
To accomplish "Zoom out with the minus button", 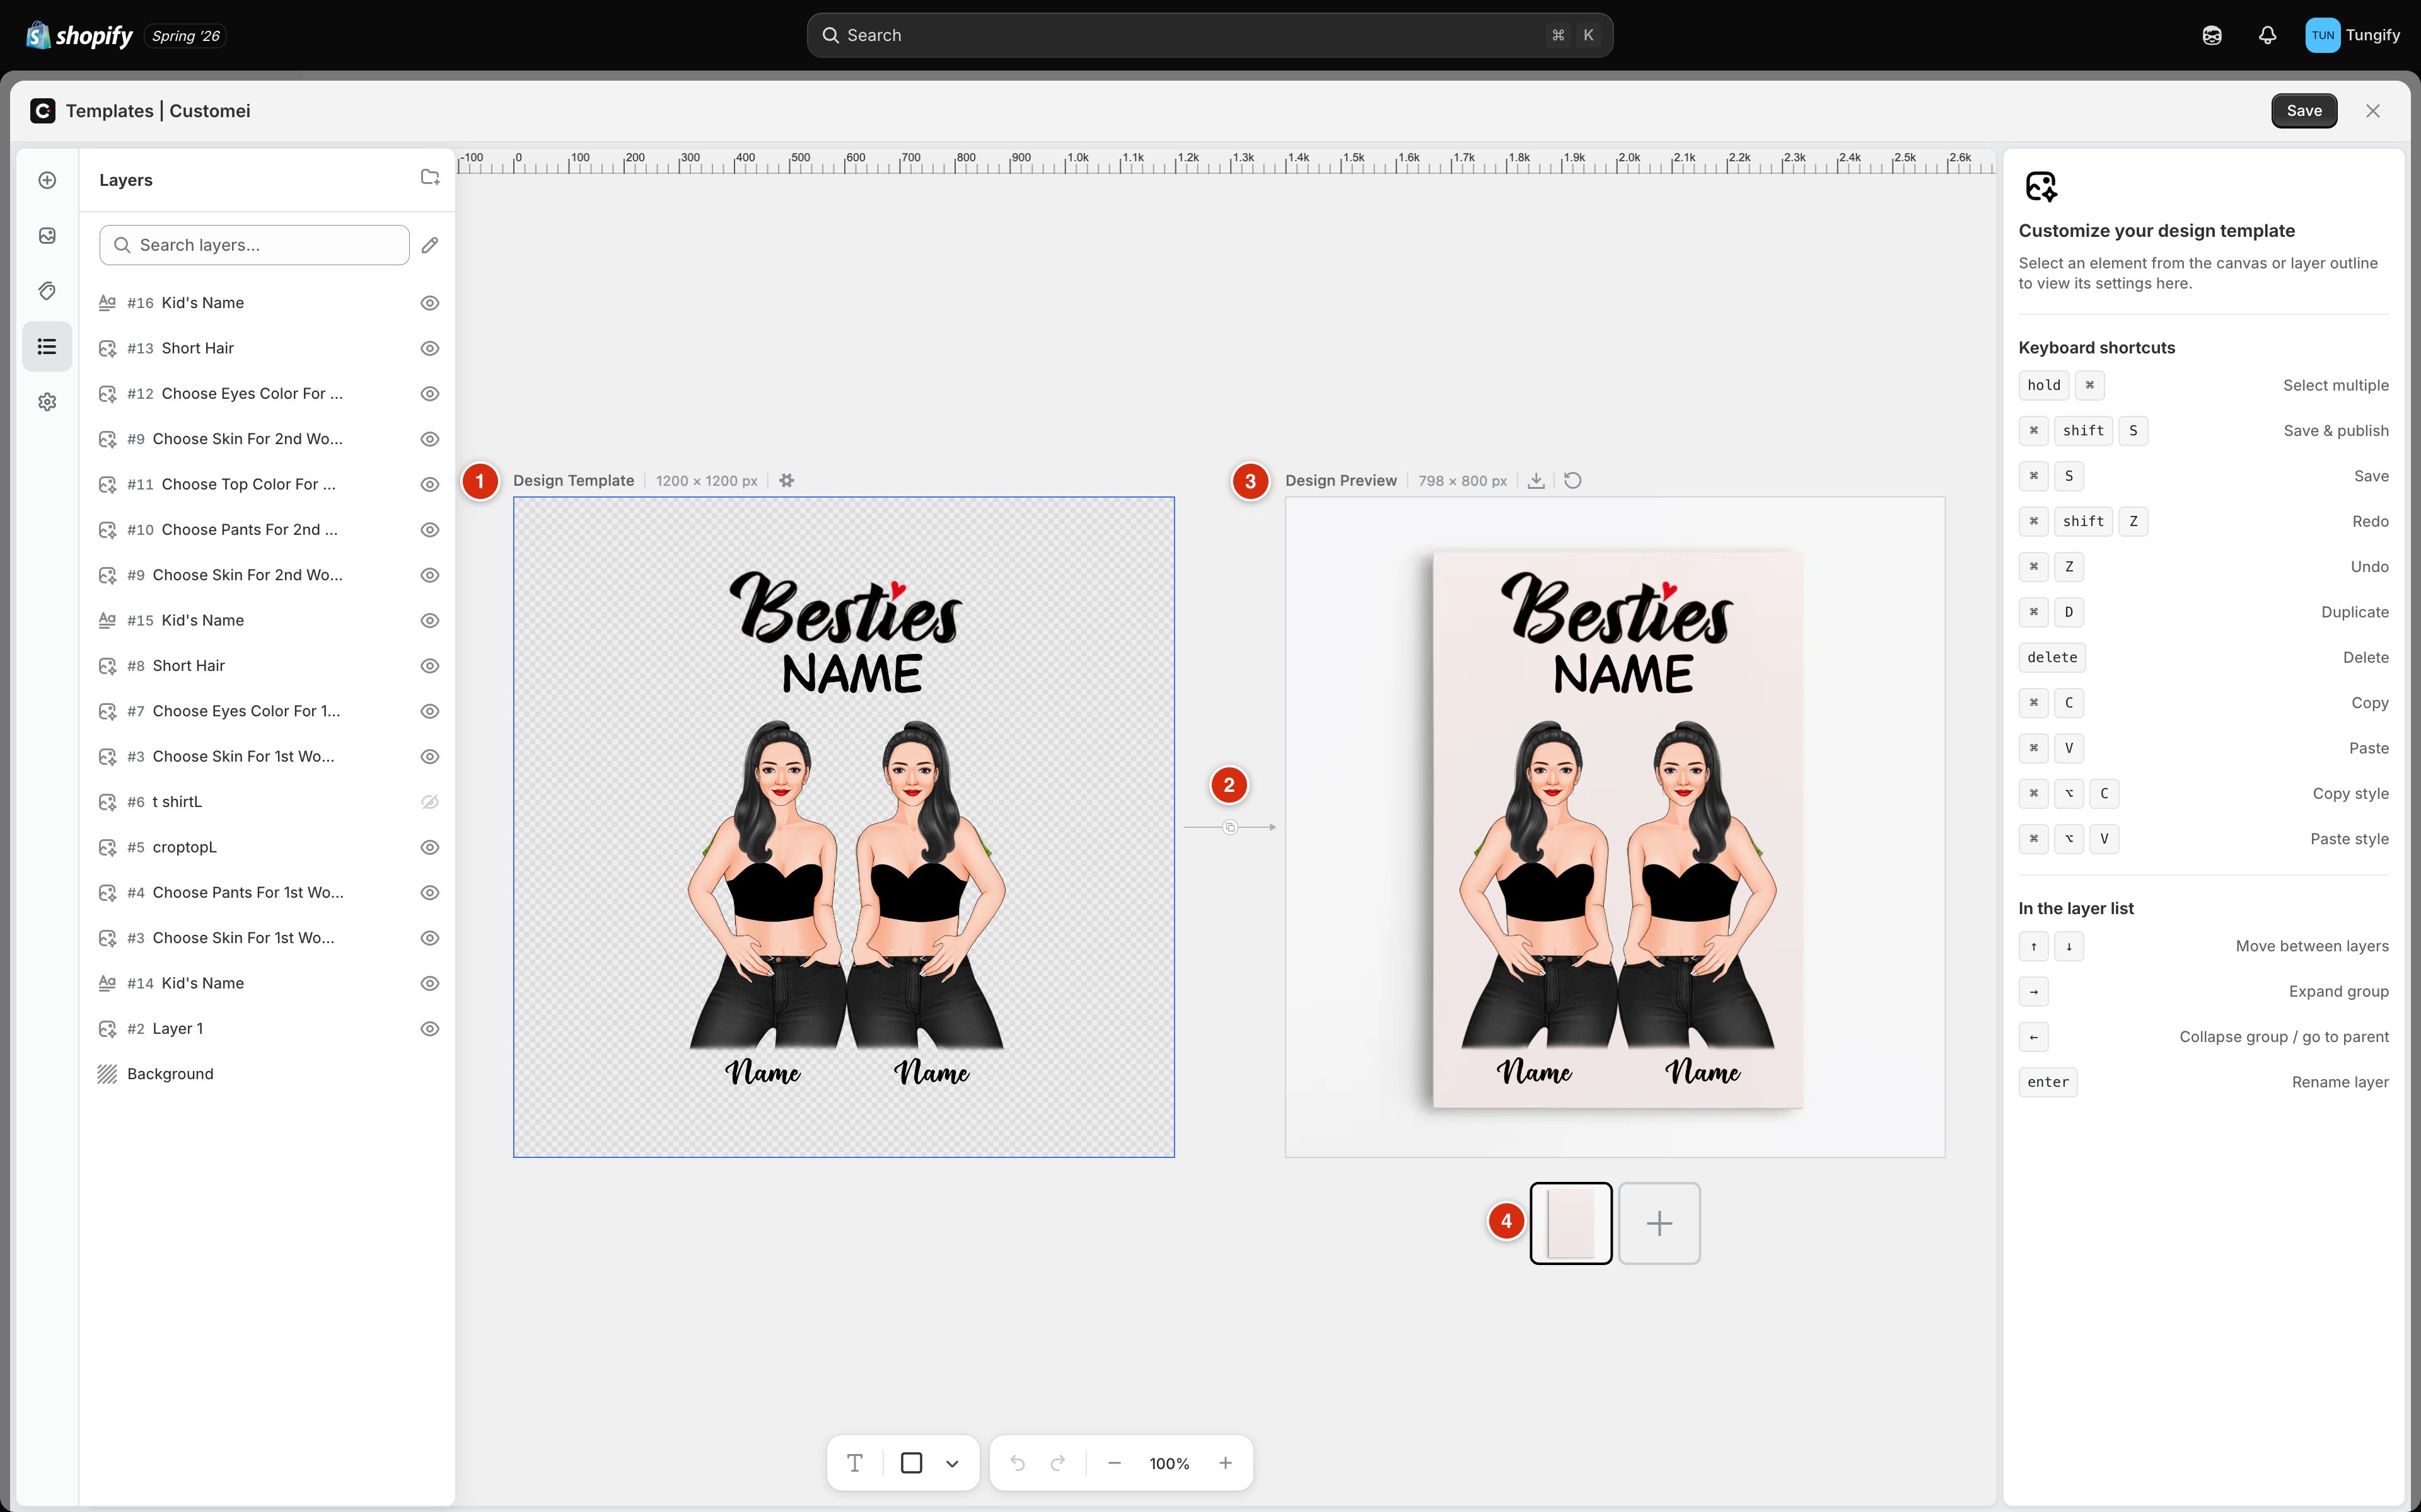I will [1115, 1463].
